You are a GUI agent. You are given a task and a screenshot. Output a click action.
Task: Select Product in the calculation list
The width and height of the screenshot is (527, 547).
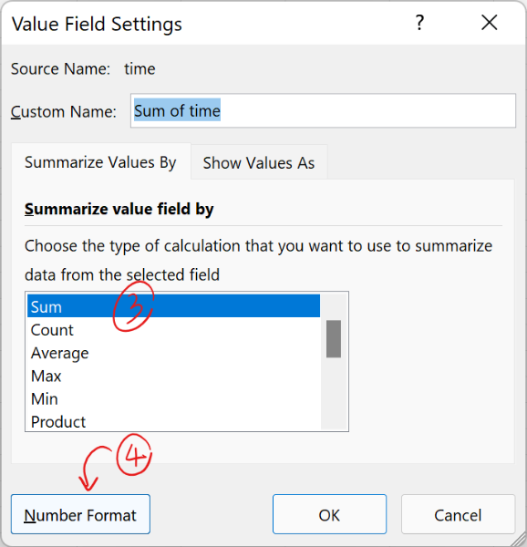tap(173, 421)
